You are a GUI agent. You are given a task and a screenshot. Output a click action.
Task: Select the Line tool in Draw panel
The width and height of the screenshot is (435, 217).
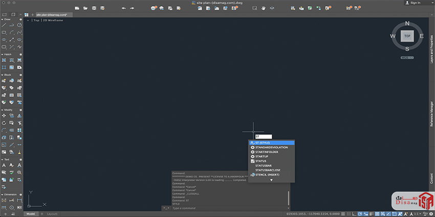[4, 25]
